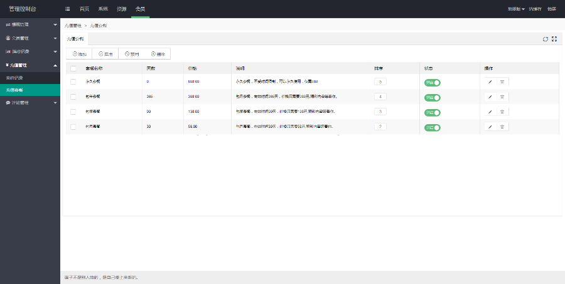Expand the first sidebar group arrow
Screen dimensions: 565x284
tap(55, 25)
